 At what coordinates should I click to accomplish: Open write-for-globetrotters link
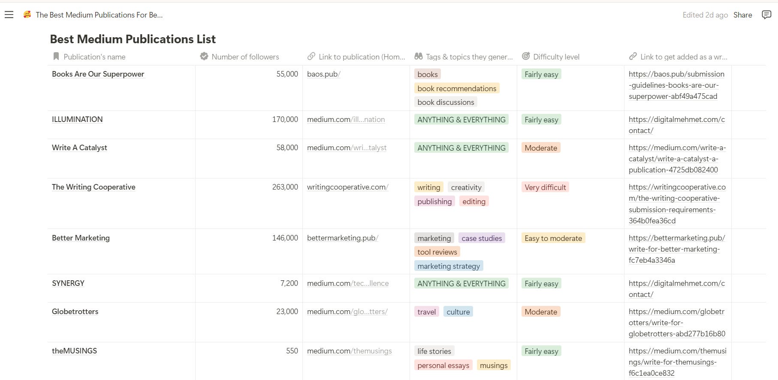[677, 323]
